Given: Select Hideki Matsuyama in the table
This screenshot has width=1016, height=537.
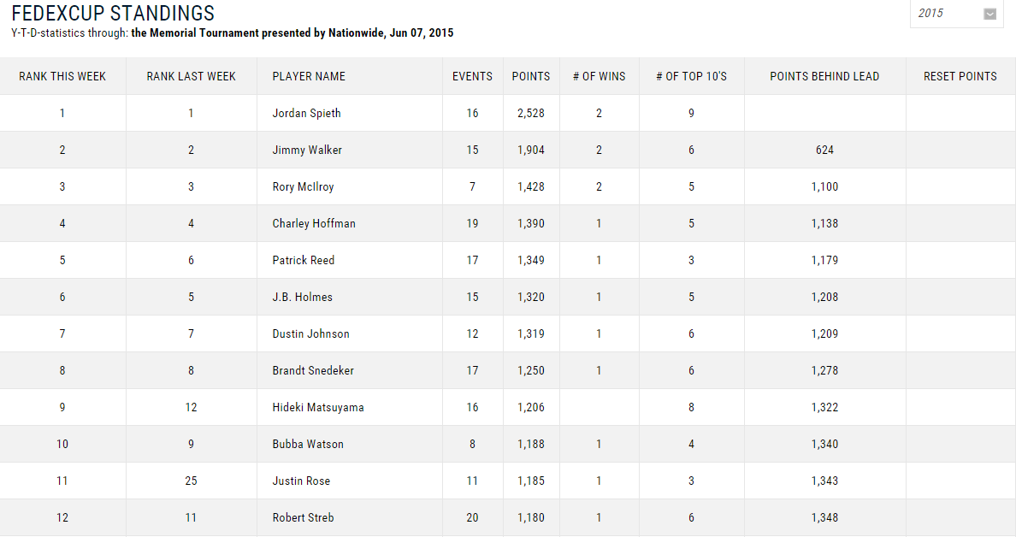Looking at the screenshot, I should (318, 408).
